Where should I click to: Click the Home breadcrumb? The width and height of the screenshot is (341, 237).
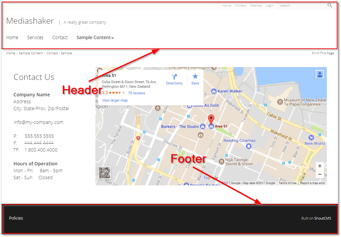(11, 53)
